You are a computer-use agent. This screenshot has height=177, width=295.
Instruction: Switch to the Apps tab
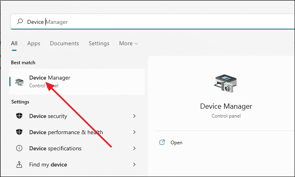pos(34,43)
